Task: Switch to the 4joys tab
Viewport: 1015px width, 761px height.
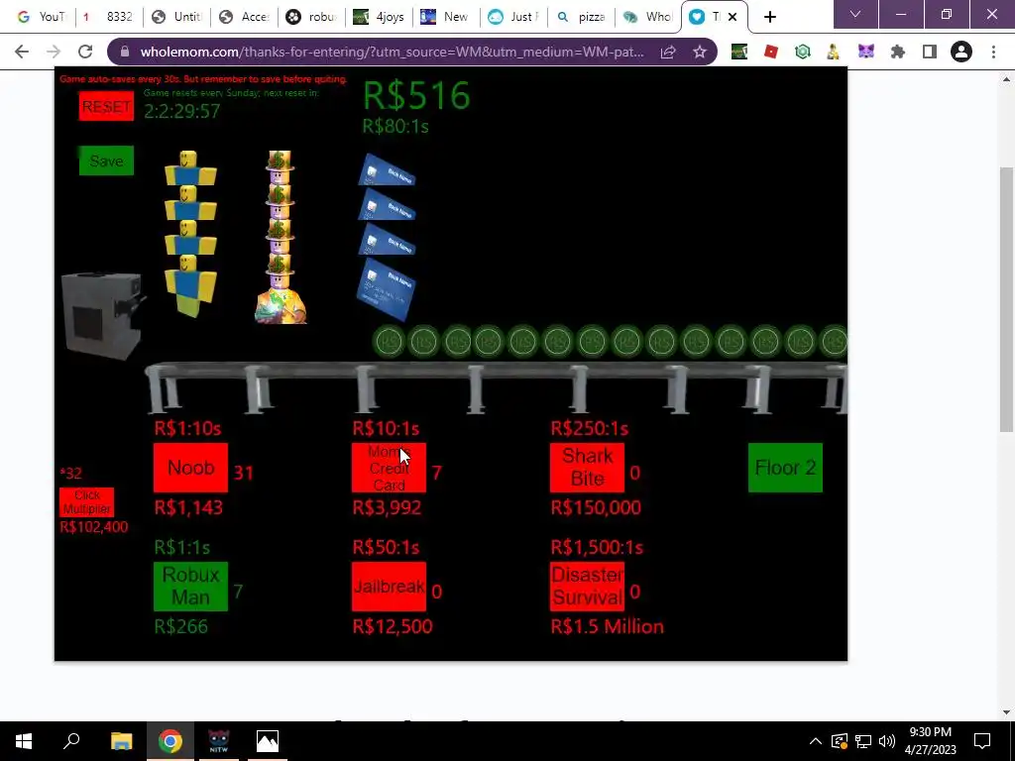Action: pyautogui.click(x=379, y=17)
